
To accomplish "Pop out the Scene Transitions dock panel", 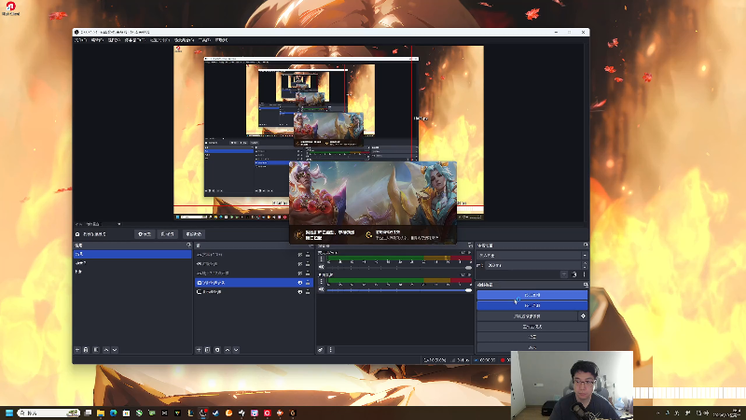I will pos(586,245).
